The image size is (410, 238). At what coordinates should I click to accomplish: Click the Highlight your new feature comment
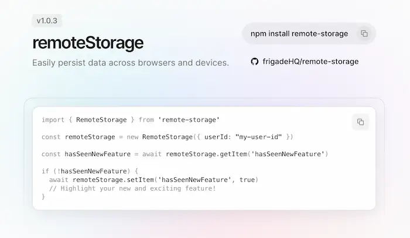pos(132,188)
